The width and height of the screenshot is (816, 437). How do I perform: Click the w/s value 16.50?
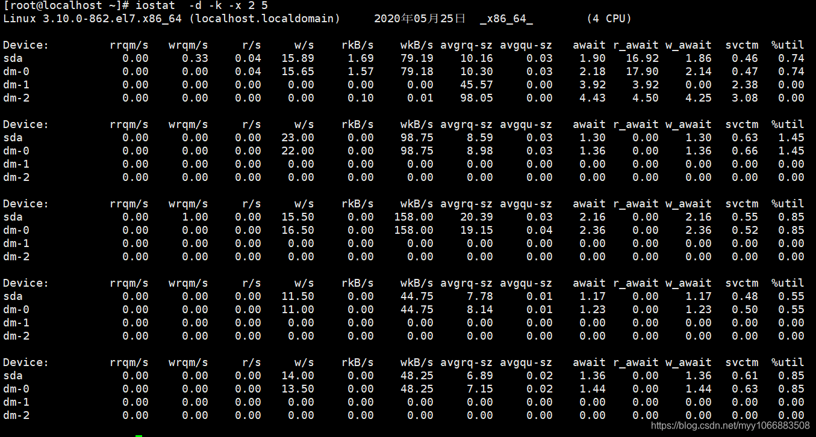(297, 230)
